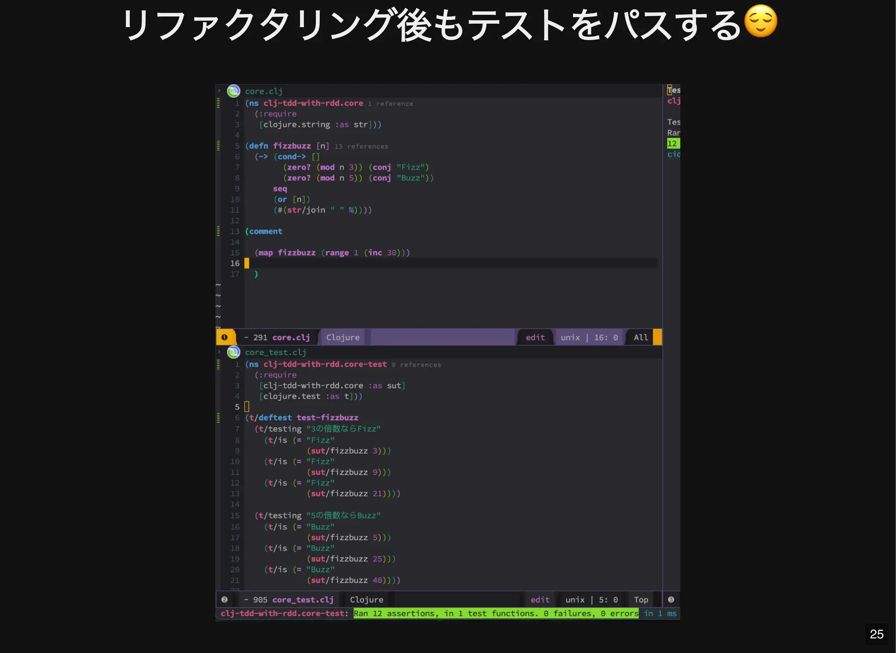This screenshot has width=896, height=653.
Task: Click 't/deftest test-fizzbuzz' line
Action: tap(304, 418)
